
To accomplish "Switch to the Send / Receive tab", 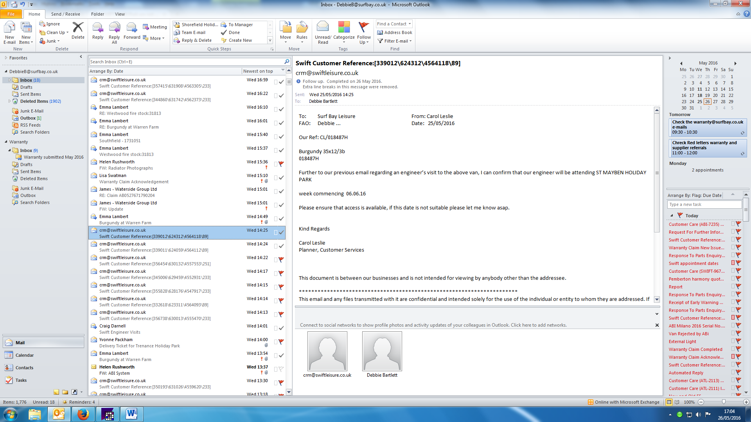I will tap(65, 14).
